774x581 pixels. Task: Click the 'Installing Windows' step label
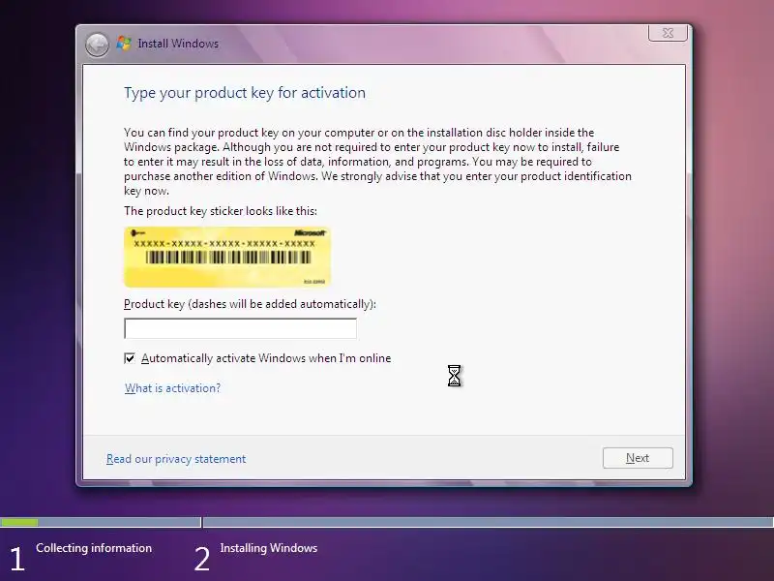(269, 548)
